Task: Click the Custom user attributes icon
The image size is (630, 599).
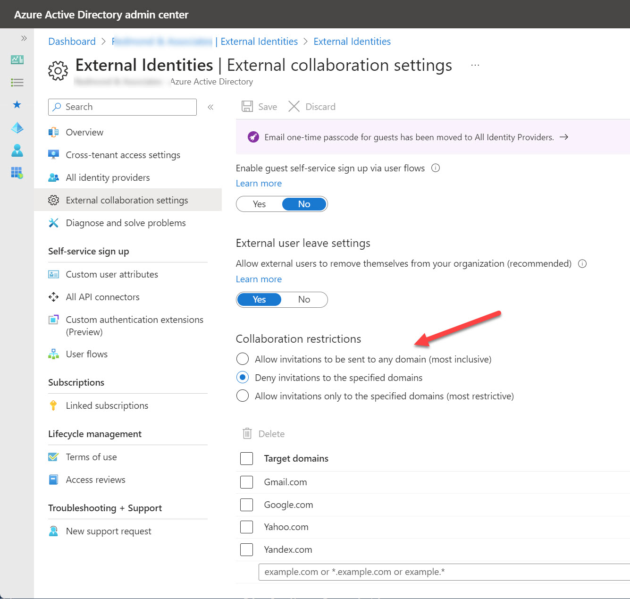Action: pos(53,274)
